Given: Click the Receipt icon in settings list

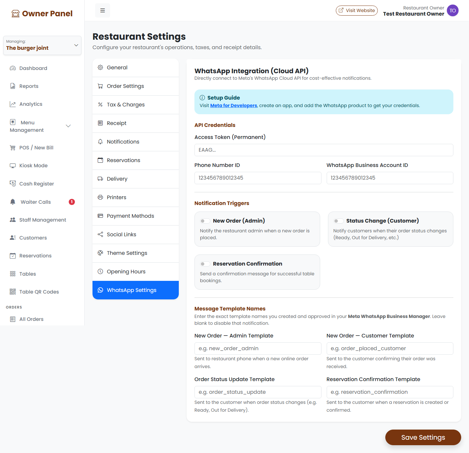Looking at the screenshot, I should [x=100, y=123].
